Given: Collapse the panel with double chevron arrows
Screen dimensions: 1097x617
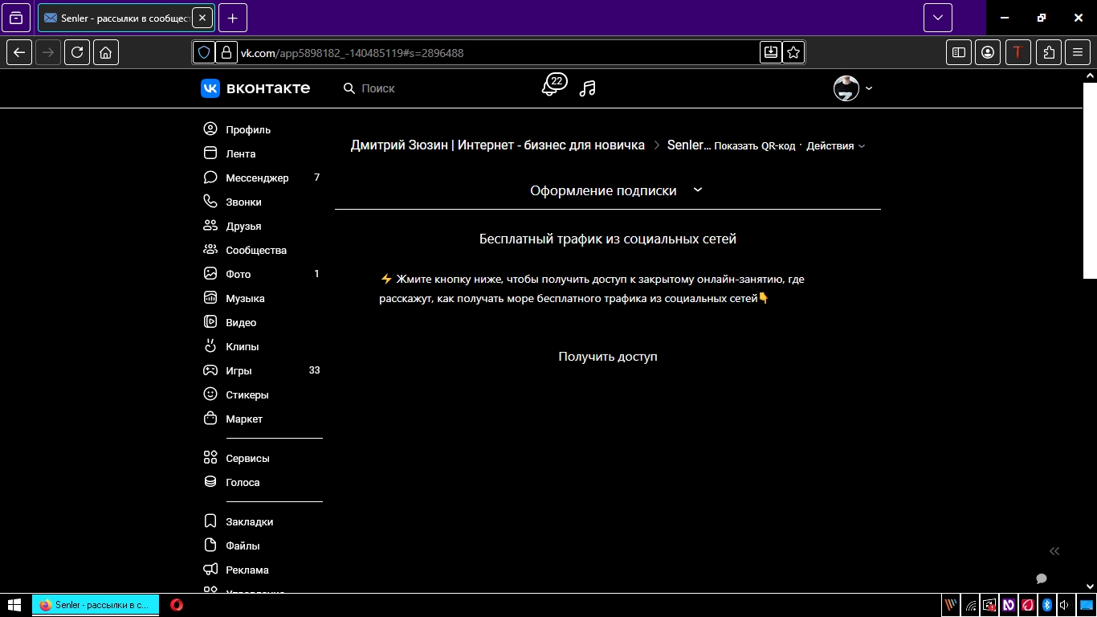Looking at the screenshot, I should pos(1054,550).
